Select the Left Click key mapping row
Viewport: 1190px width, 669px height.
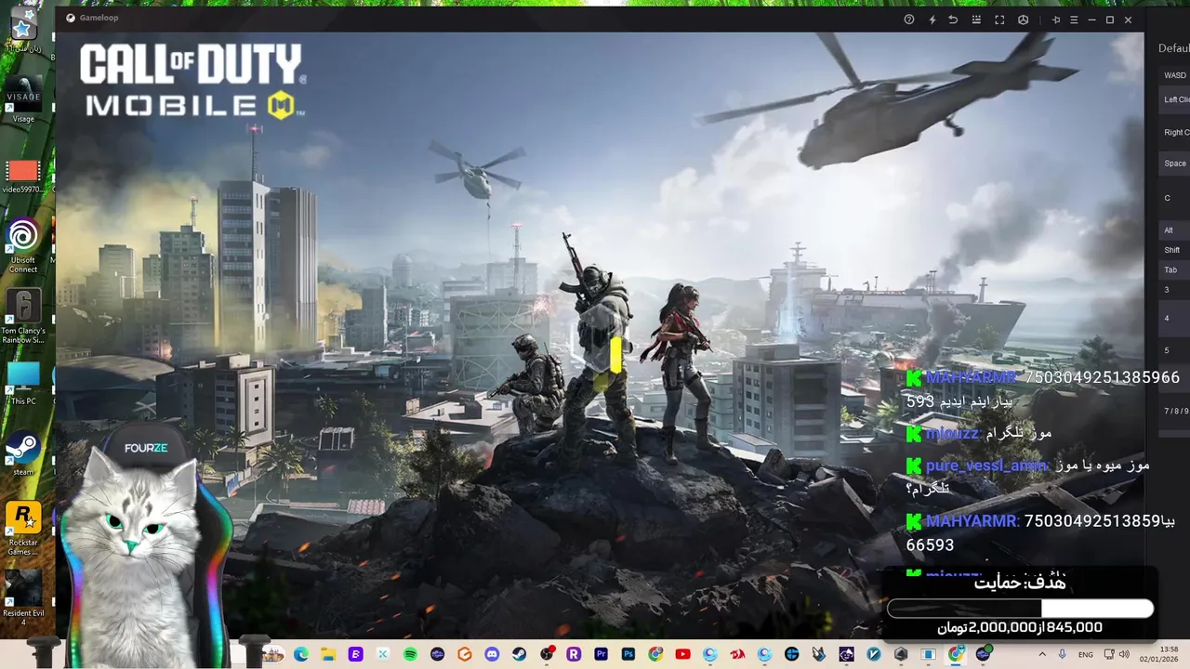[x=1174, y=99]
